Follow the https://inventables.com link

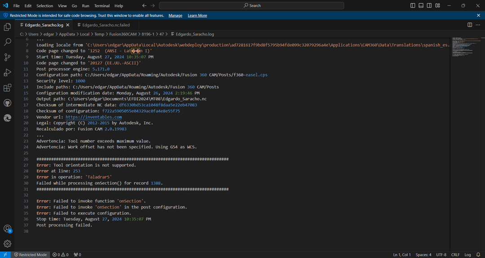coord(93,117)
